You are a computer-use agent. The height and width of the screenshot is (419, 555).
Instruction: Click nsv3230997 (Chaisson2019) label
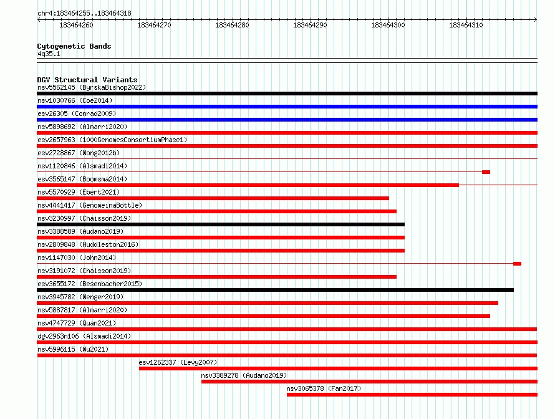point(84,218)
